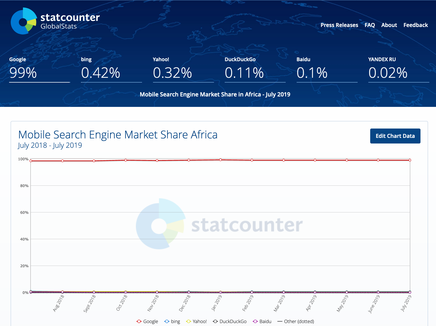436x326 pixels.
Task: Click Google data point at July 2019
Action: point(410,160)
